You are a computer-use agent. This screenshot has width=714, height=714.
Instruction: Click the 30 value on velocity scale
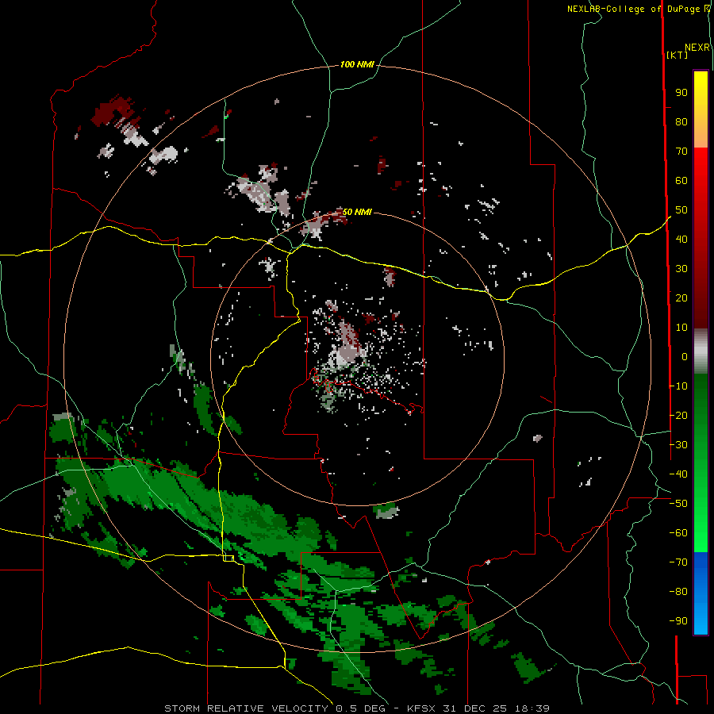681,269
